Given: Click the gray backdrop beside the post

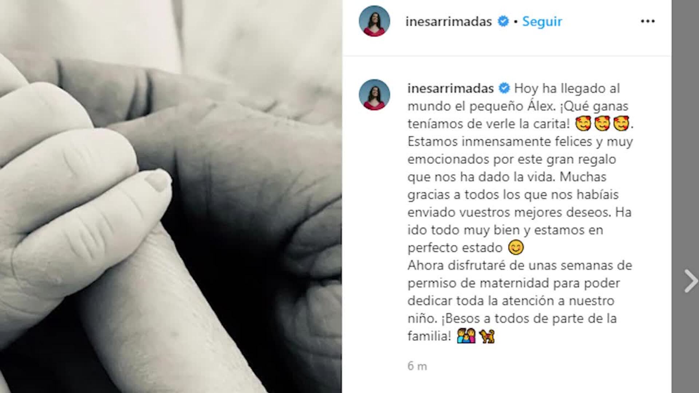Looking at the screenshot, I should click(x=685, y=146).
